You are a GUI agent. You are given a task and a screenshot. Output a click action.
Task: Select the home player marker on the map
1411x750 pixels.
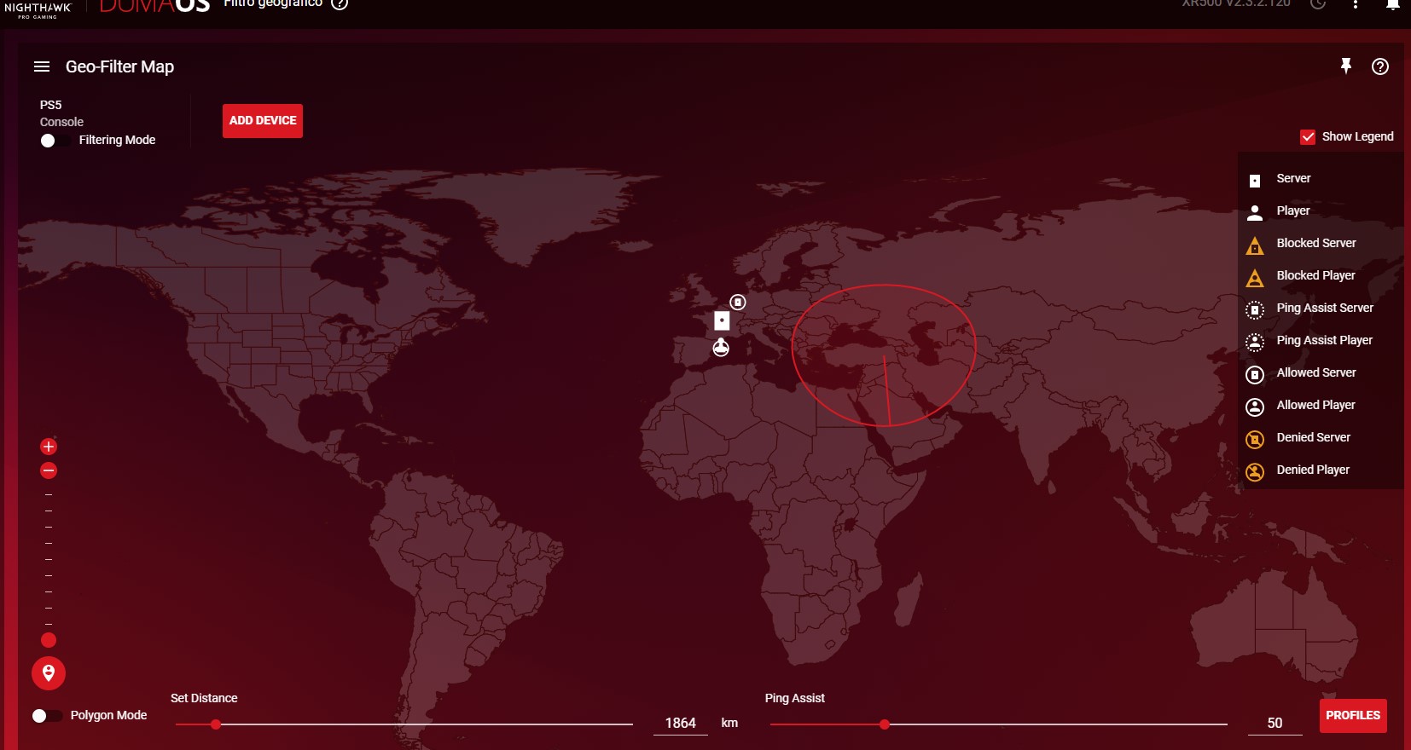[721, 347]
